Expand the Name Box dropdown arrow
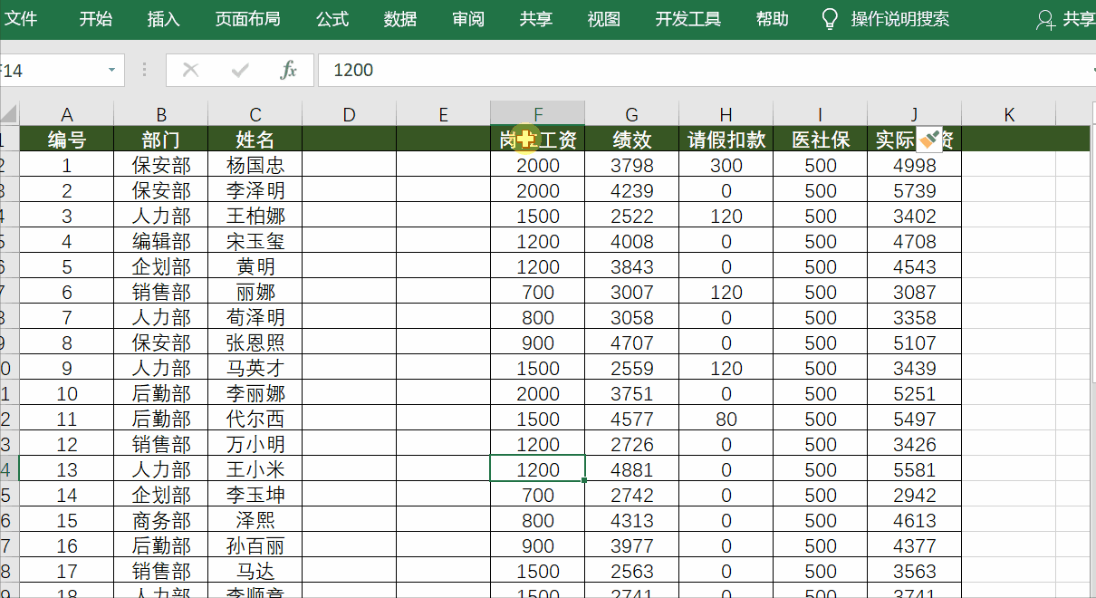The image size is (1096, 598). tap(111, 70)
